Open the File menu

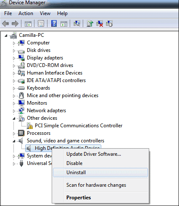point(8,13)
